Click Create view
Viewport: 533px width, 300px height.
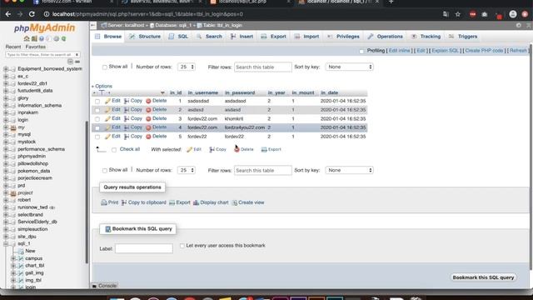pos(248,202)
